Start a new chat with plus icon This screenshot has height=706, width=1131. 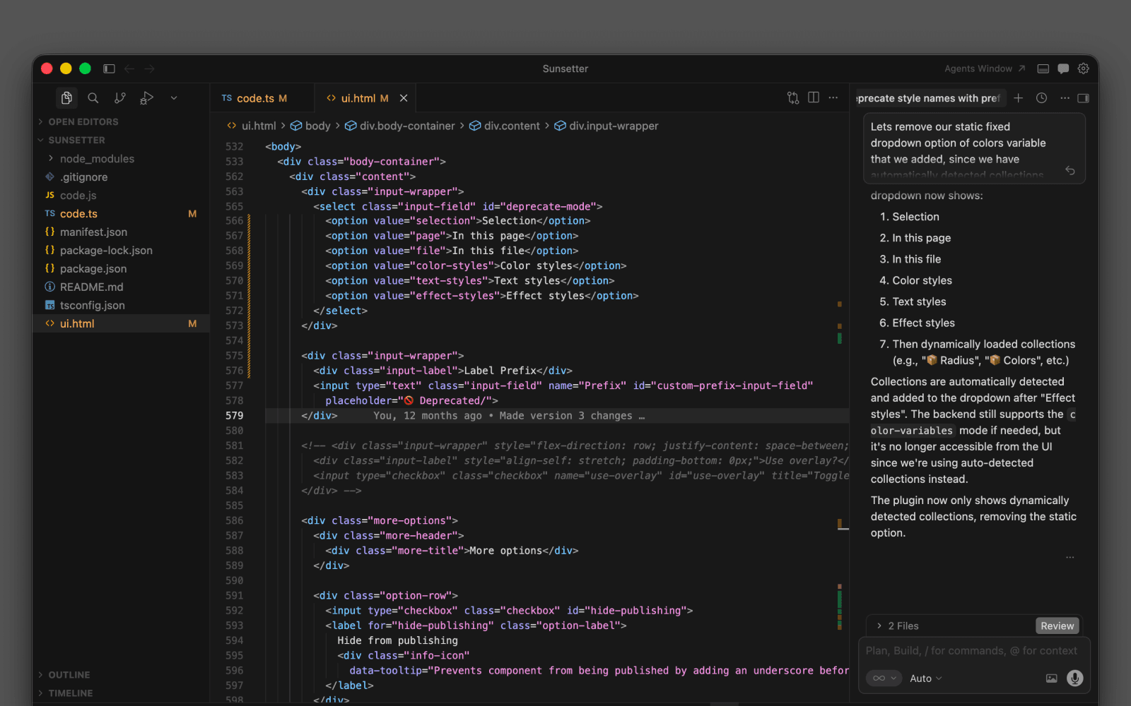1018,98
